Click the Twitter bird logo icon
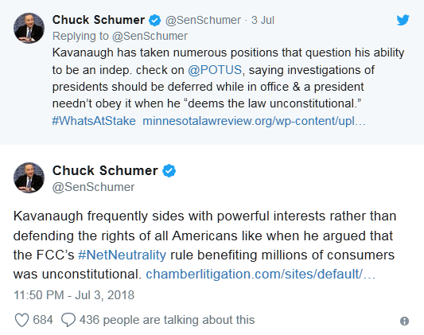The height and width of the screenshot is (335, 424). tap(403, 20)
